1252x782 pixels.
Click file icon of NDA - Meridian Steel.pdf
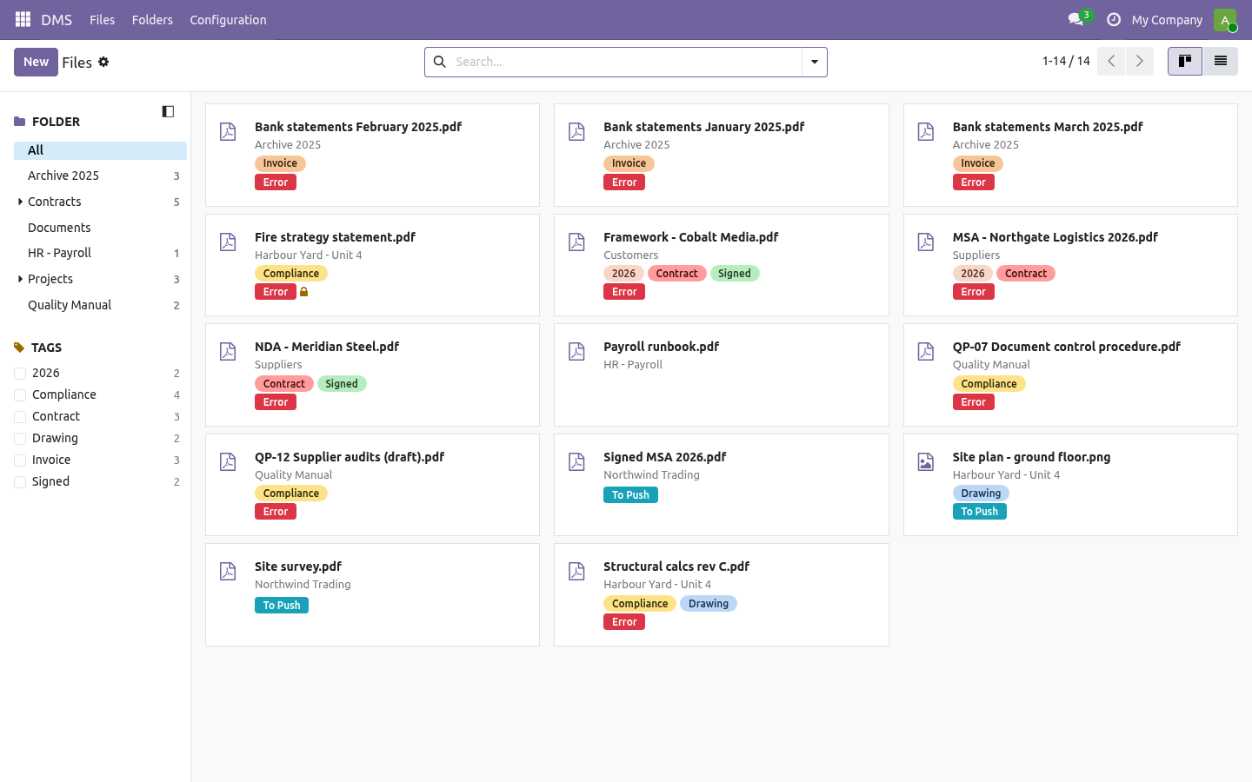pyautogui.click(x=228, y=351)
